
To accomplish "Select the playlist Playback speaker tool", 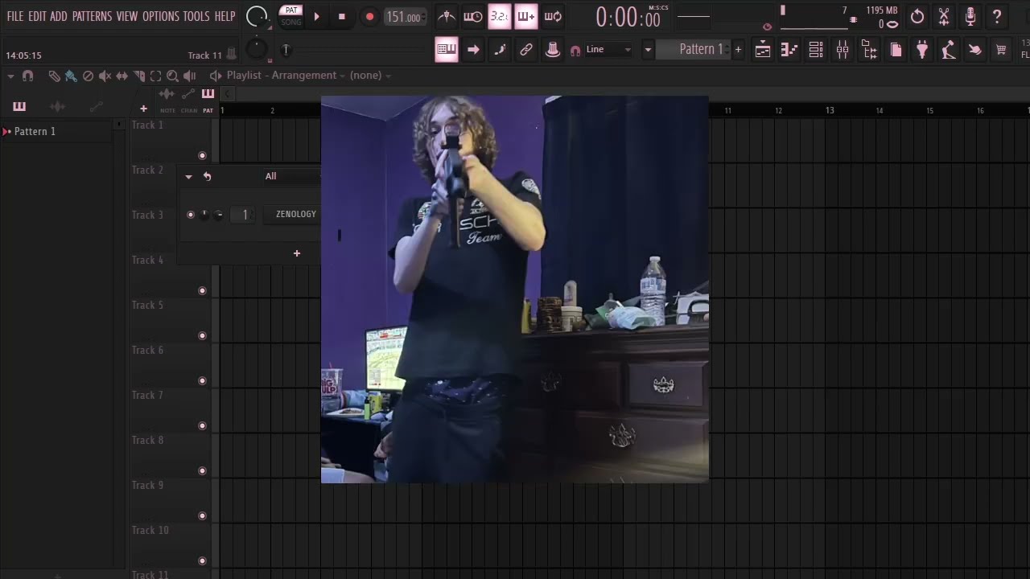I will click(x=190, y=76).
